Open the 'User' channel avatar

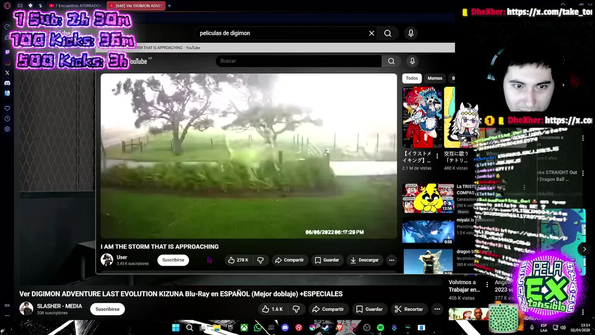click(107, 260)
